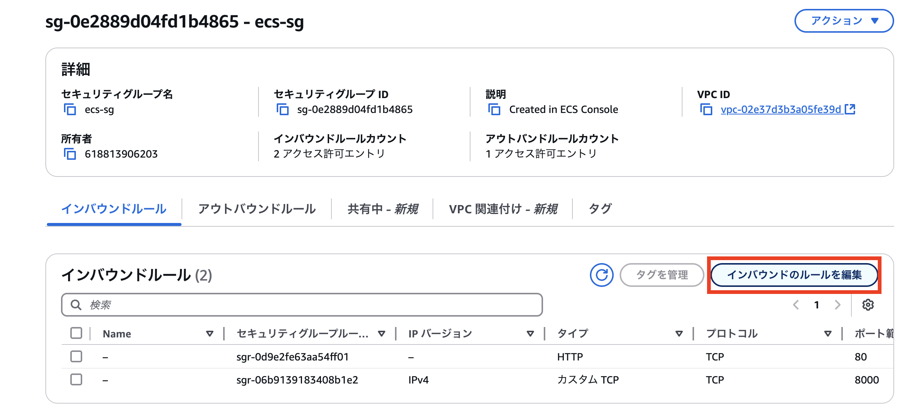Select all inbound rules

tap(76, 333)
